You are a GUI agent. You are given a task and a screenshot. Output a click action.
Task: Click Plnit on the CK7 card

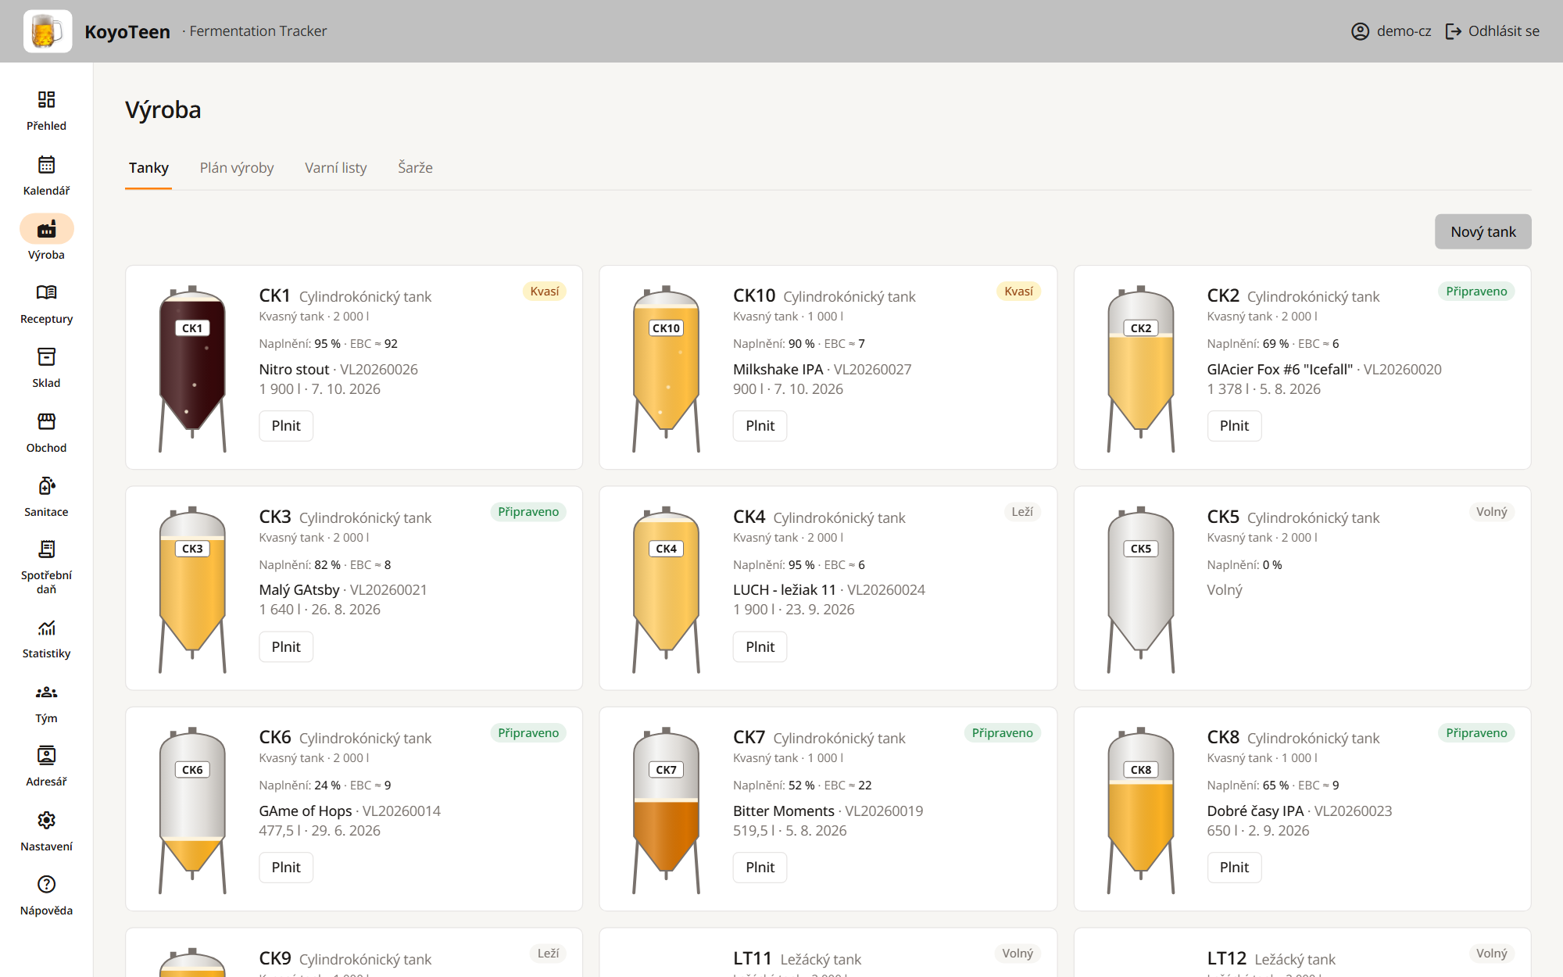coord(760,868)
